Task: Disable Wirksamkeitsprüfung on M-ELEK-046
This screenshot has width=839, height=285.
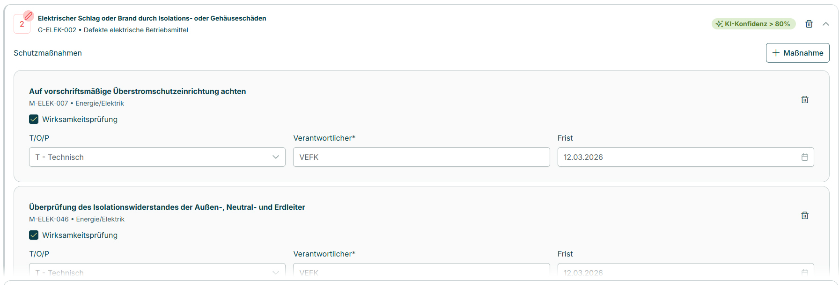Action: click(x=33, y=235)
